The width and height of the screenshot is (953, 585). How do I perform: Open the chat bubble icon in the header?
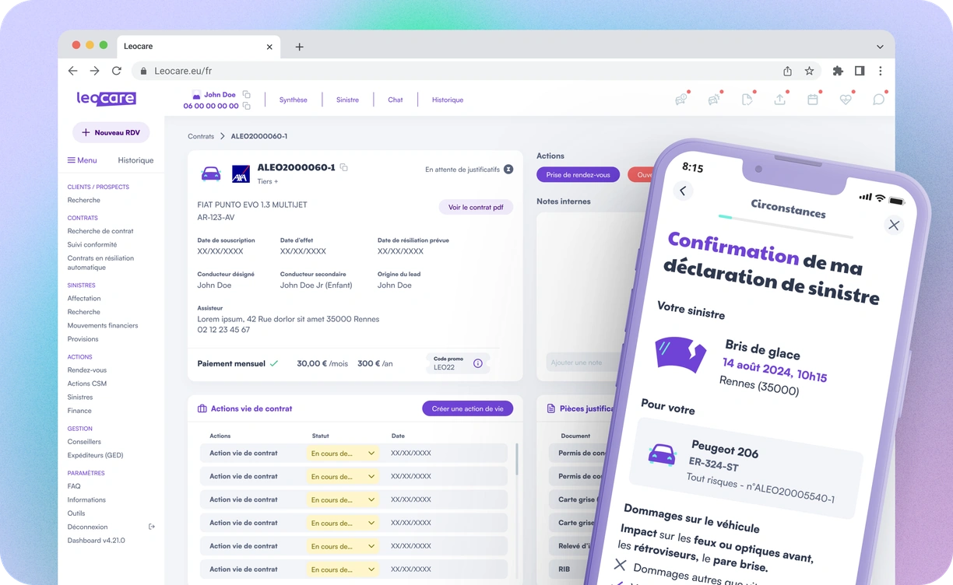point(878,100)
